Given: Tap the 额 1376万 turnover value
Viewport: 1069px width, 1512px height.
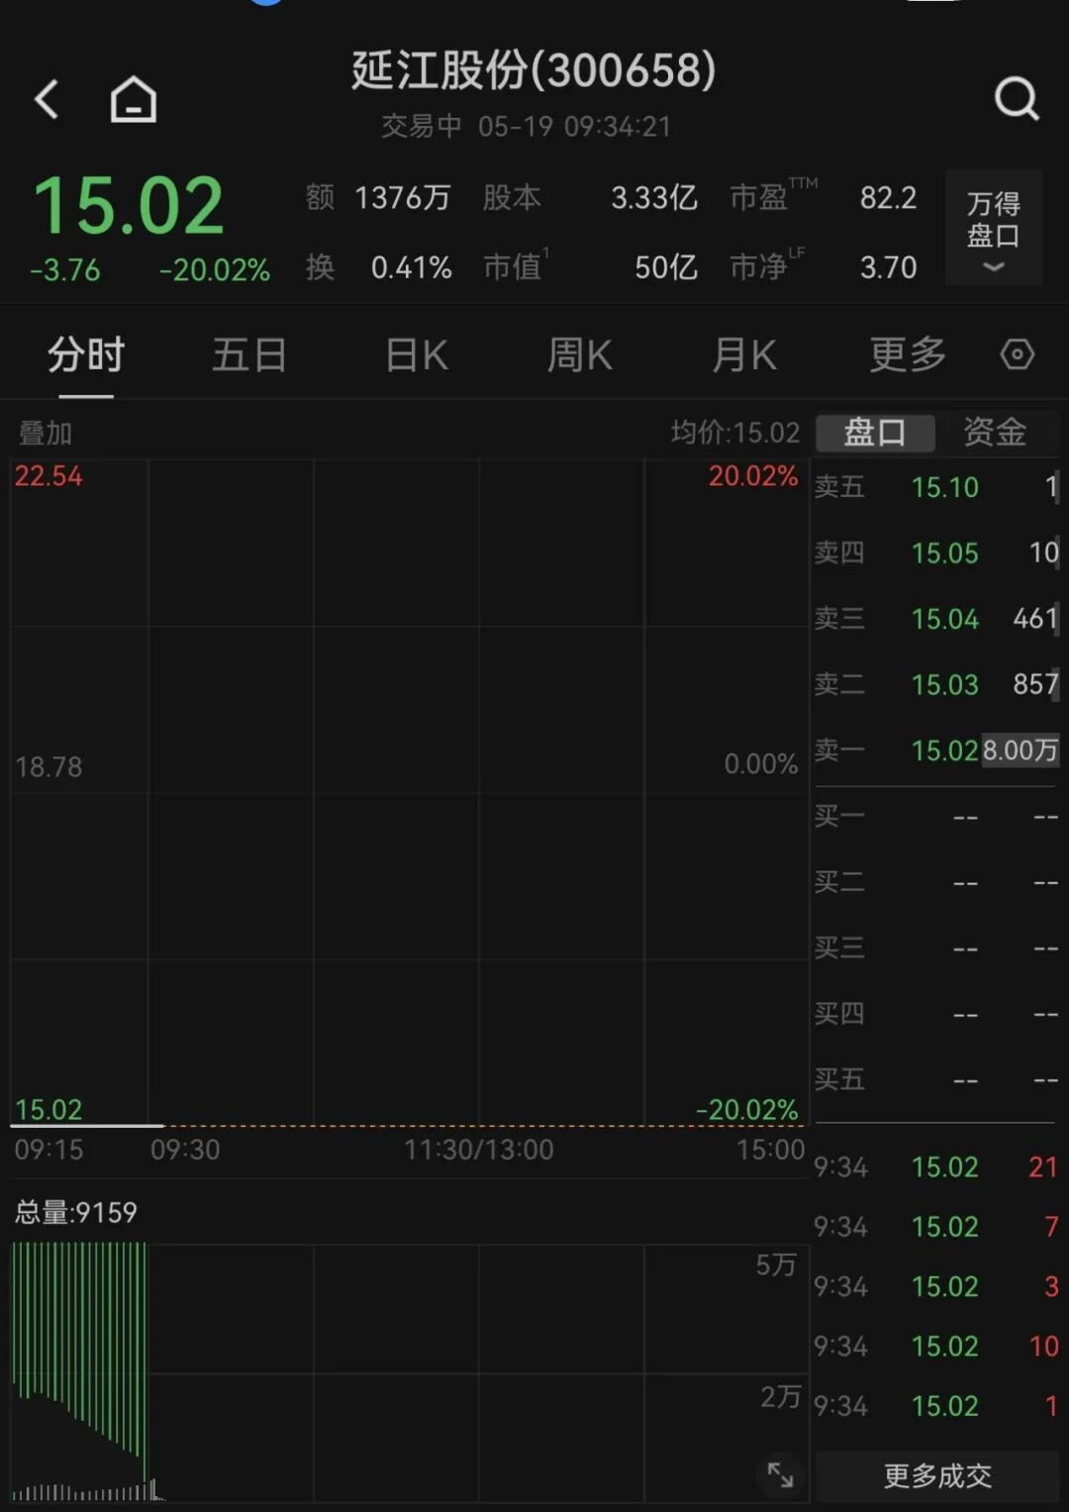Looking at the screenshot, I should click(x=378, y=198).
